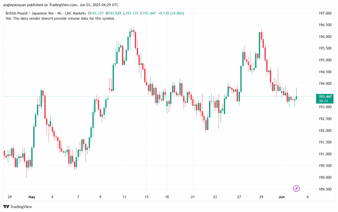The image size is (338, 212).
Task: Click the 193.000 price axis label
Action: pos(325,107)
